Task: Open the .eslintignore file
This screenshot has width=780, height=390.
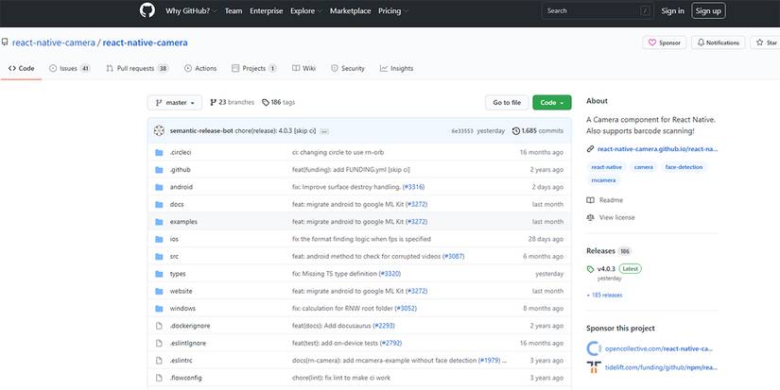Action: tap(188, 344)
